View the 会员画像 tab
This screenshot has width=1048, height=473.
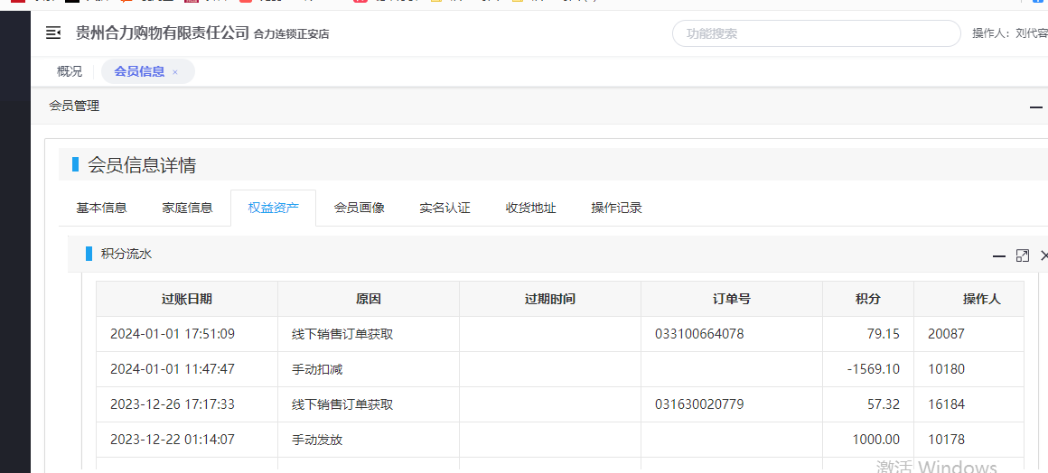[x=359, y=208]
